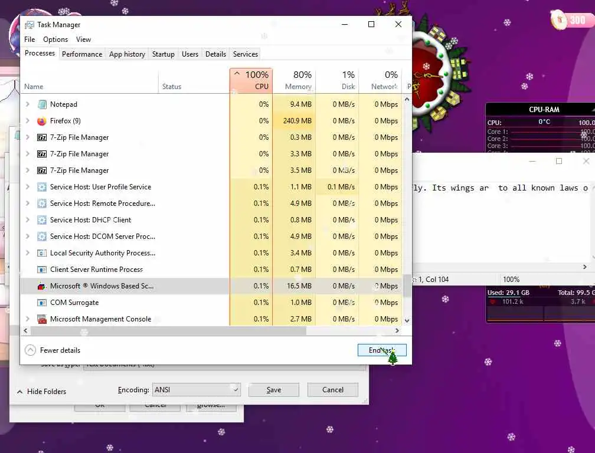The width and height of the screenshot is (595, 453).
Task: Sort processes by Disk column header
Action: (x=338, y=80)
